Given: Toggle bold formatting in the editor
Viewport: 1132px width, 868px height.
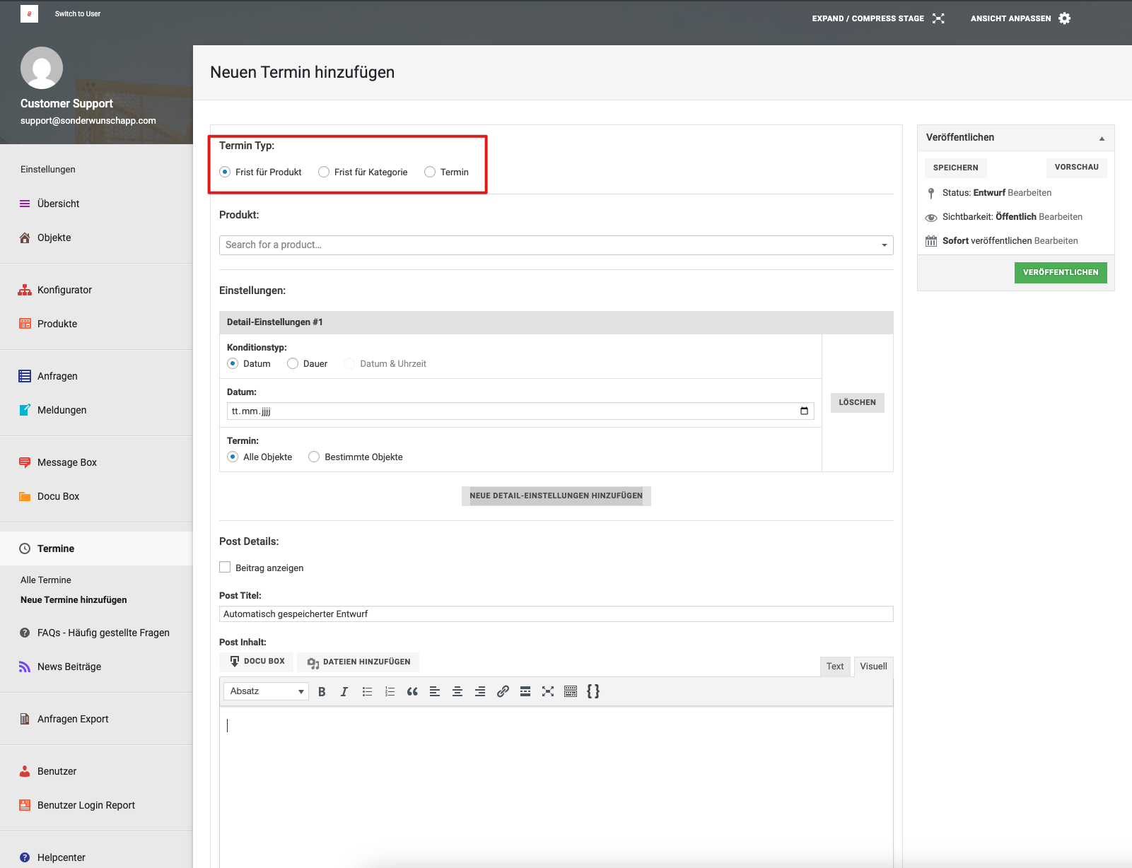Looking at the screenshot, I should [322, 691].
